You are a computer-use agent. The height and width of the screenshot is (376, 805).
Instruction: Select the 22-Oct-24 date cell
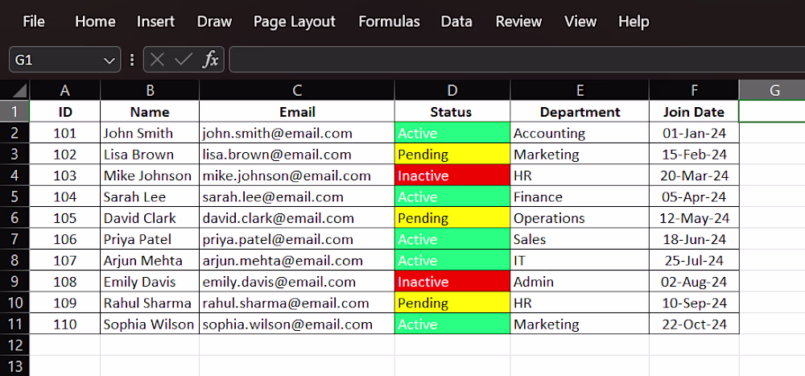click(694, 324)
